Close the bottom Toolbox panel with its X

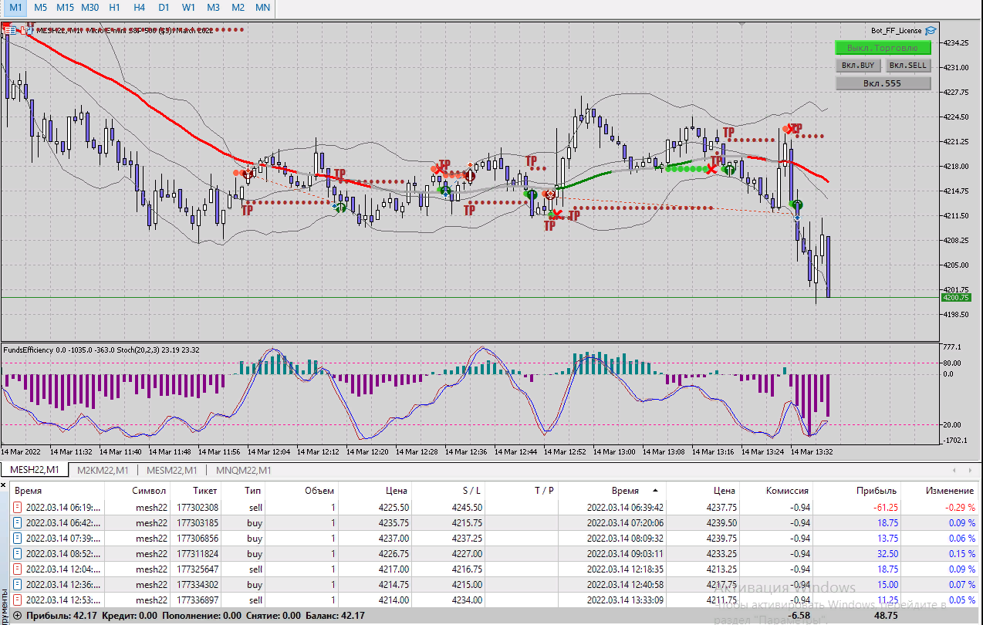tap(4, 485)
